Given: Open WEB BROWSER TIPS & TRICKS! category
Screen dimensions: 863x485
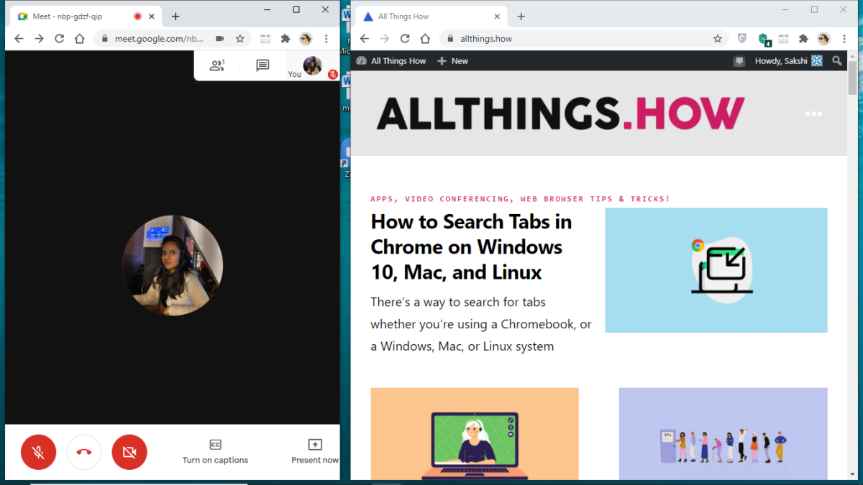Looking at the screenshot, I should (x=595, y=199).
